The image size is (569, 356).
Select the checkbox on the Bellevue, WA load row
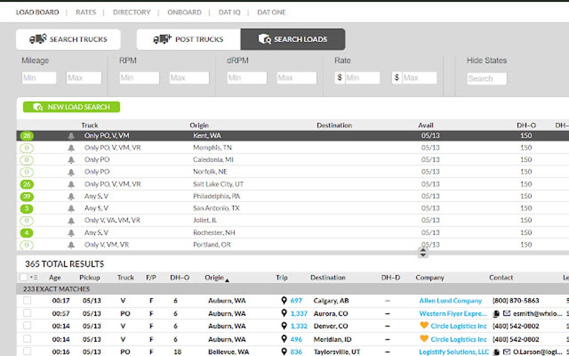point(26,352)
